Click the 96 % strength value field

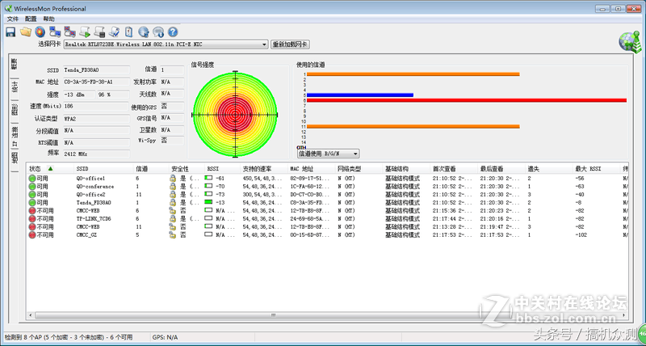tap(113, 95)
